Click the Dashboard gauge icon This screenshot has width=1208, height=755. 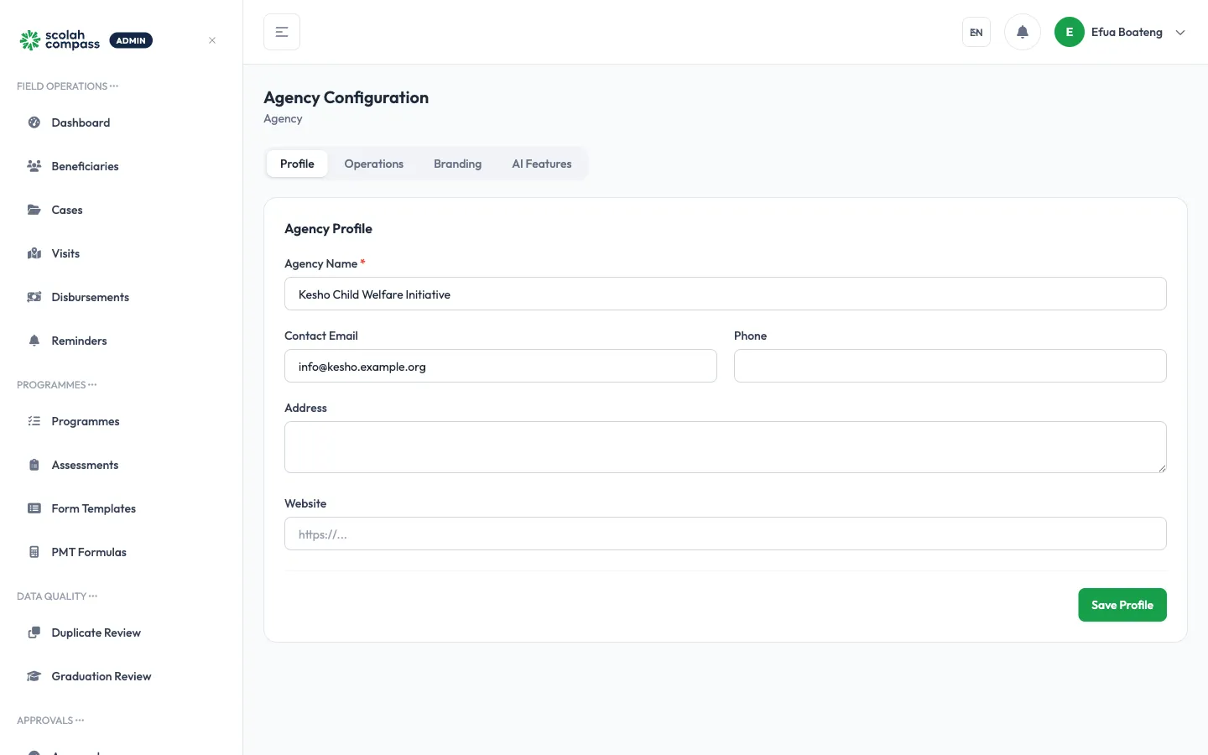click(x=34, y=122)
